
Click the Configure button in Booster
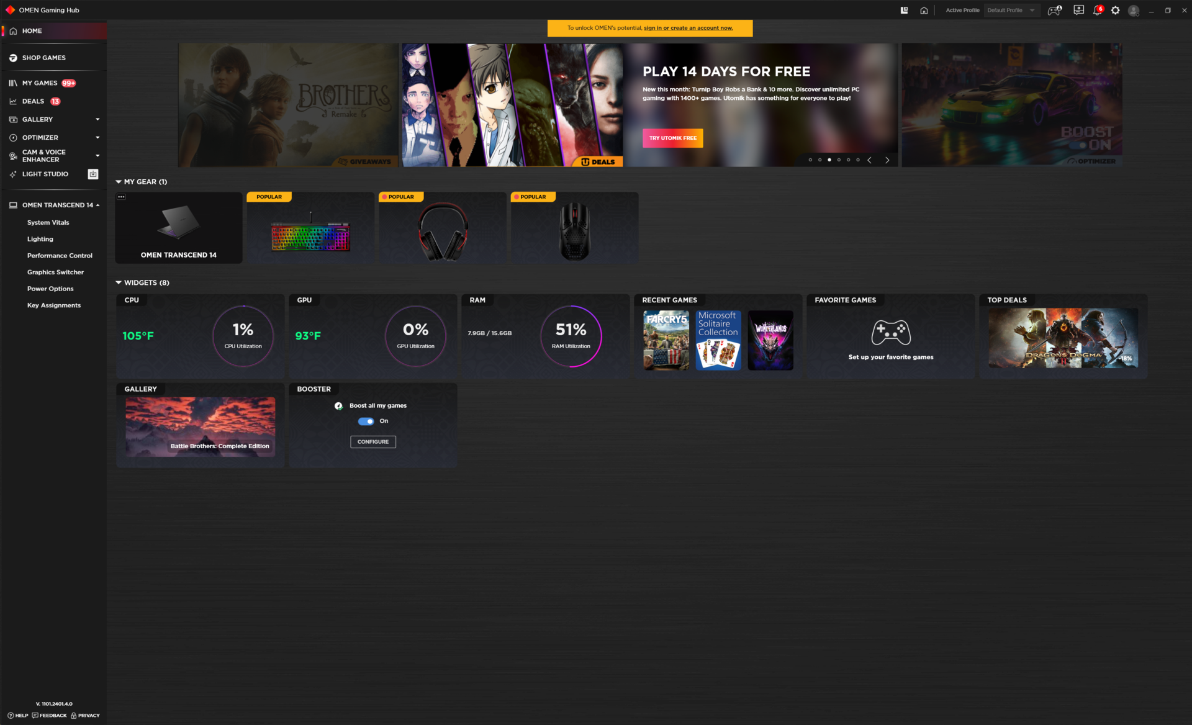373,442
